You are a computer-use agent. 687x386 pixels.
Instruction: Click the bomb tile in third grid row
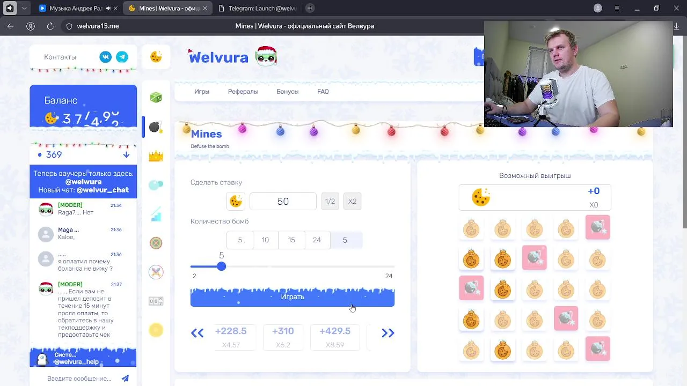click(471, 288)
